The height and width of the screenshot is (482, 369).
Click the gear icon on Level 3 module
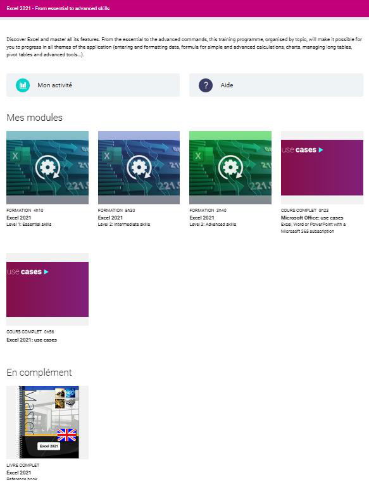tap(230, 168)
